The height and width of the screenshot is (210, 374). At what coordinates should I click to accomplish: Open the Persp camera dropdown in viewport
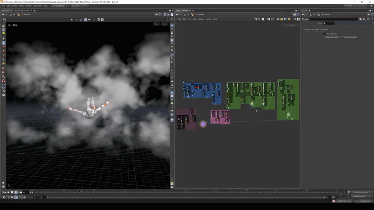pyautogui.click(x=156, y=24)
